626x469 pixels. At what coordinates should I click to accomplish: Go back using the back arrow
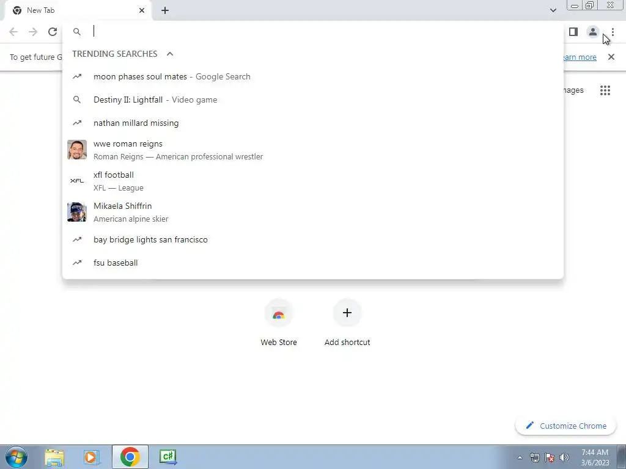coord(13,32)
